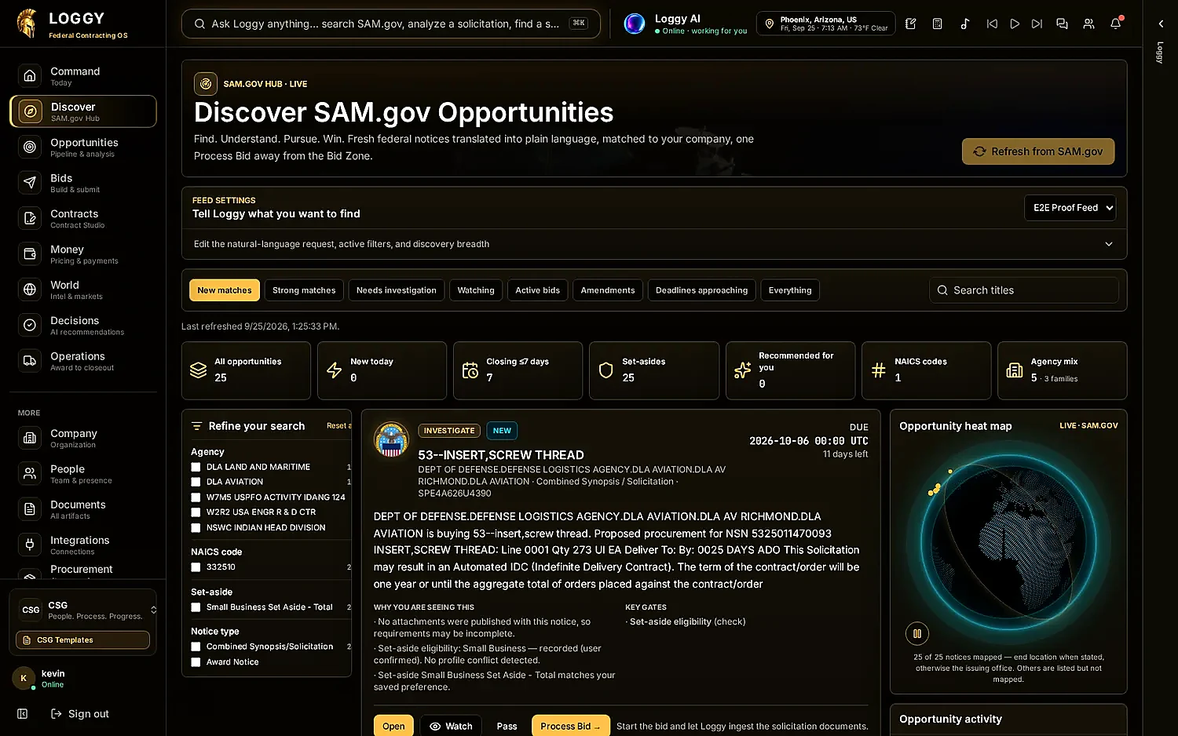This screenshot has height=736, width=1178.
Task: Open Operations truck icon
Action: point(30,361)
